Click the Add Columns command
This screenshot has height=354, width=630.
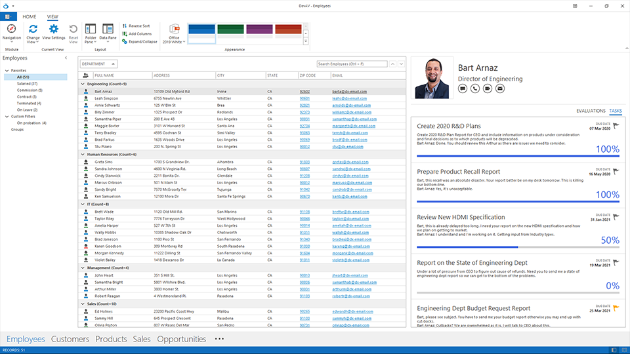[139, 33]
